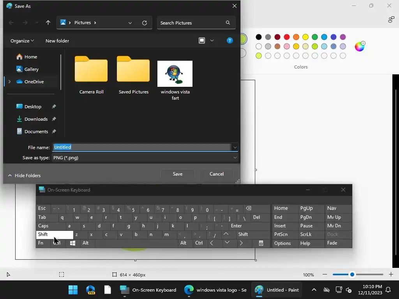The height and width of the screenshot is (299, 399).
Task: Click the Save button
Action: pos(178,174)
